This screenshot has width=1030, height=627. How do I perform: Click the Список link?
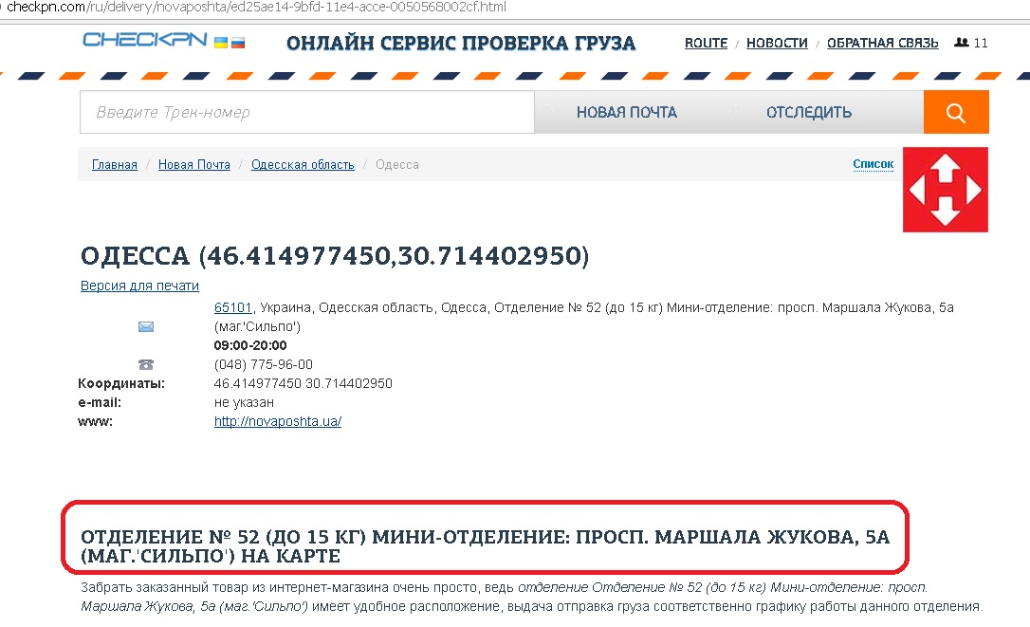click(x=873, y=164)
